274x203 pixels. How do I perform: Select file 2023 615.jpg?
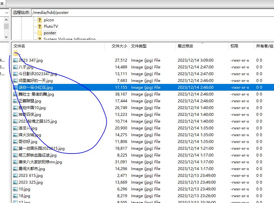(31, 176)
